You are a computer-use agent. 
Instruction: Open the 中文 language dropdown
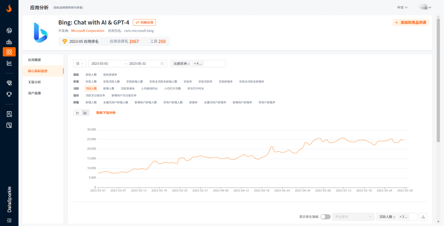click(402, 7)
